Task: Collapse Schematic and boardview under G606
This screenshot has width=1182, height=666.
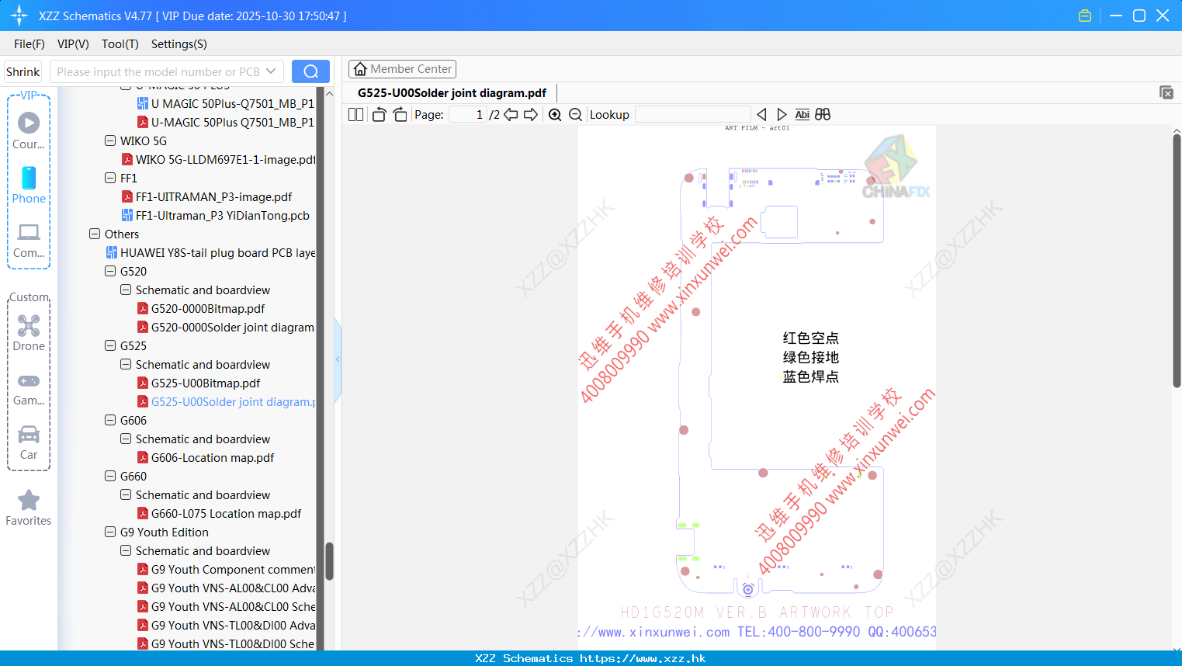Action: (x=126, y=439)
